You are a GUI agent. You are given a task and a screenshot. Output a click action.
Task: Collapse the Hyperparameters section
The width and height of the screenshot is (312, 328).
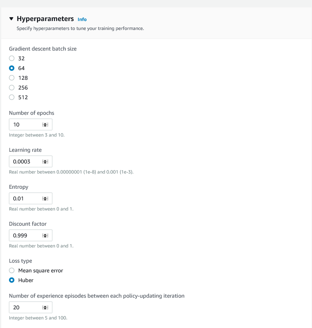point(11,18)
